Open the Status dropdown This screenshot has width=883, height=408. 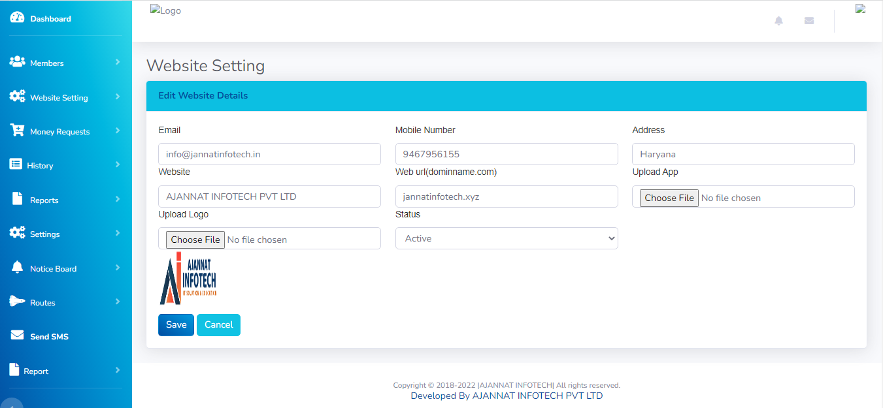tap(507, 238)
